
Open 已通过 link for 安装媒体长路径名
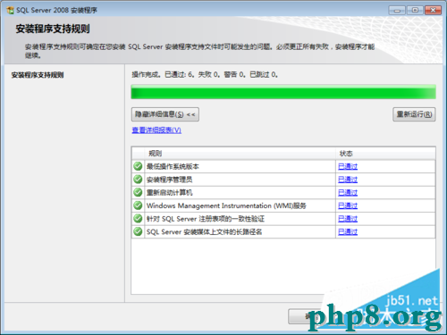pos(348,232)
